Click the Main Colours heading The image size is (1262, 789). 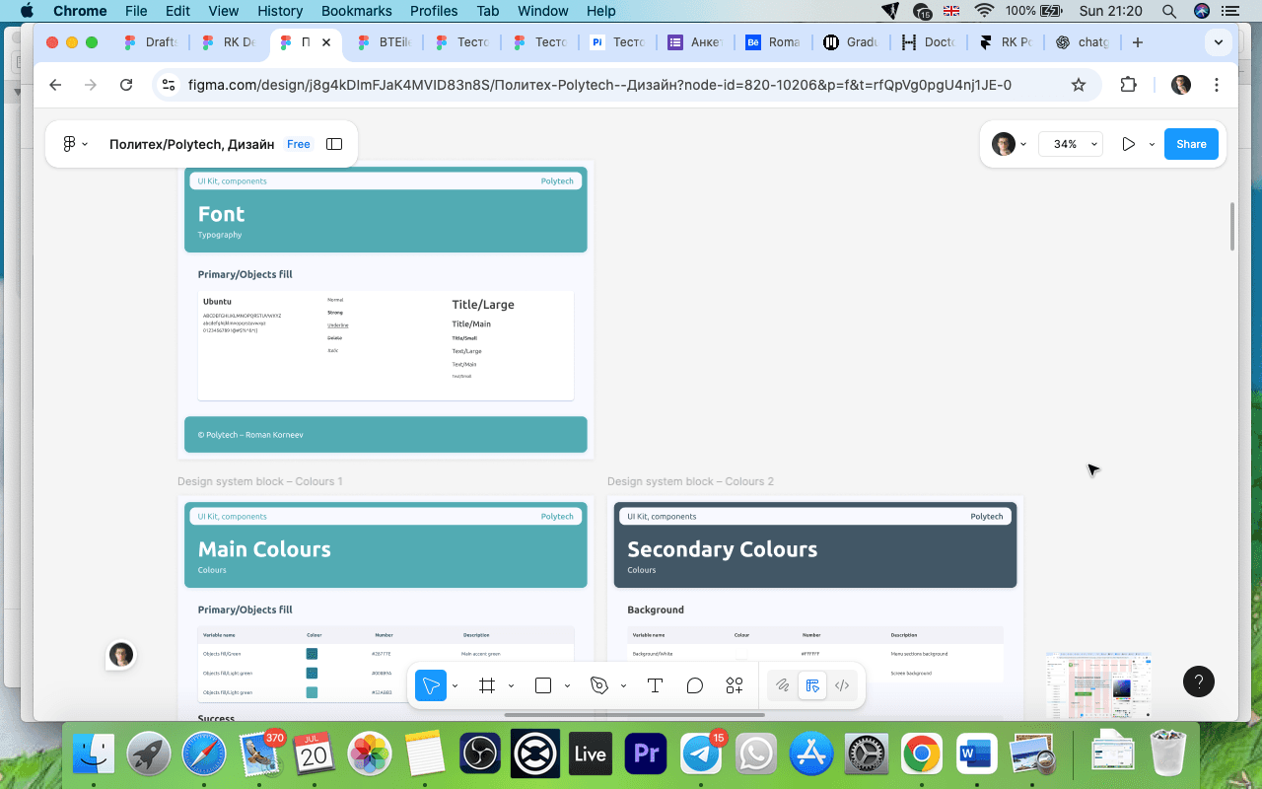tap(264, 549)
